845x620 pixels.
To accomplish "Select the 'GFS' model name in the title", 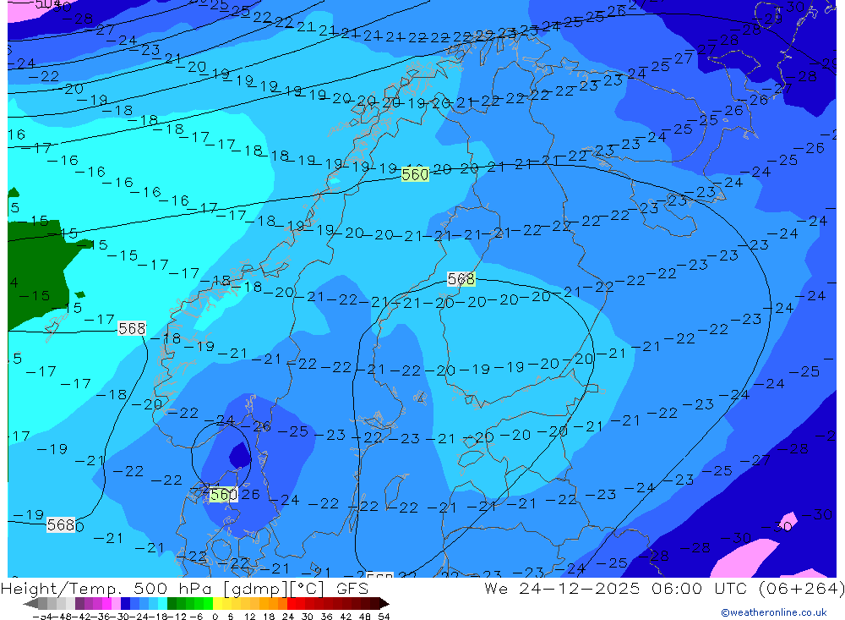I will 352,588.
